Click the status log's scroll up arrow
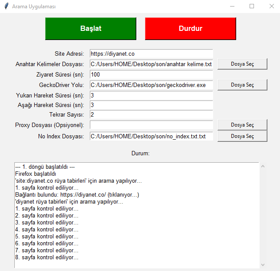The image size is (280, 271). click(x=263, y=166)
